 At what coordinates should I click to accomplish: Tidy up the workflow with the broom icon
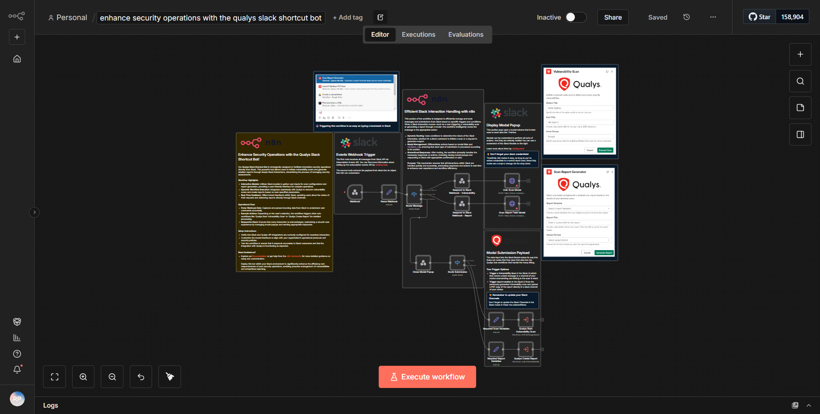point(170,376)
